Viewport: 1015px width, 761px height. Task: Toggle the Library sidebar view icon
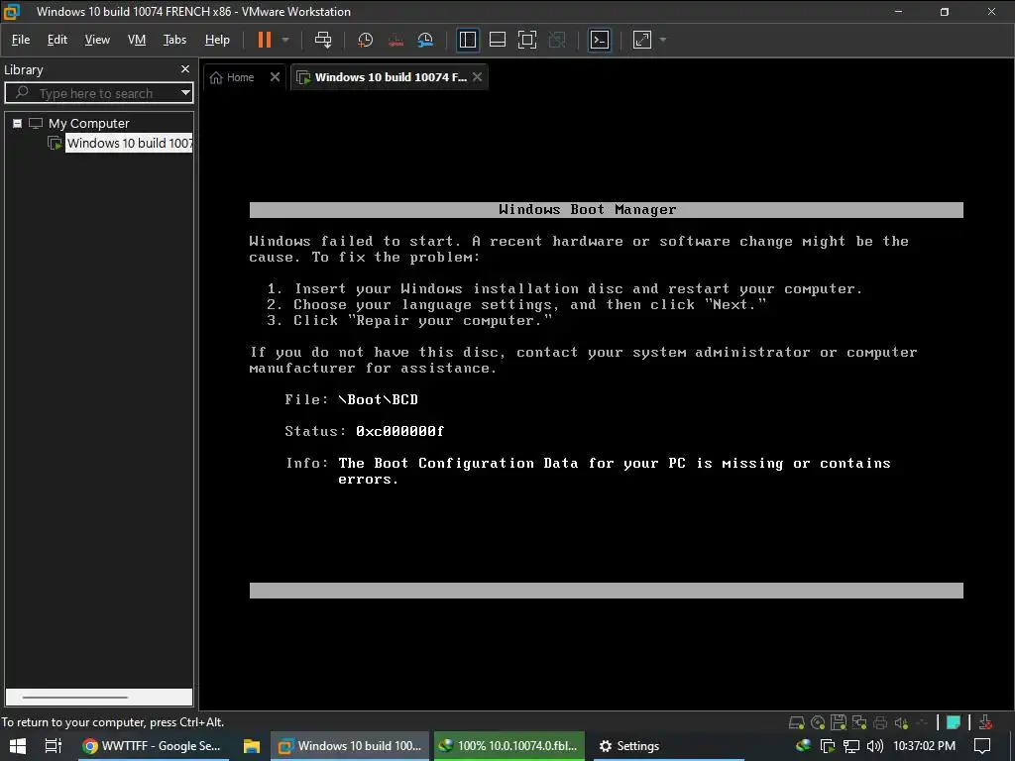(x=468, y=40)
